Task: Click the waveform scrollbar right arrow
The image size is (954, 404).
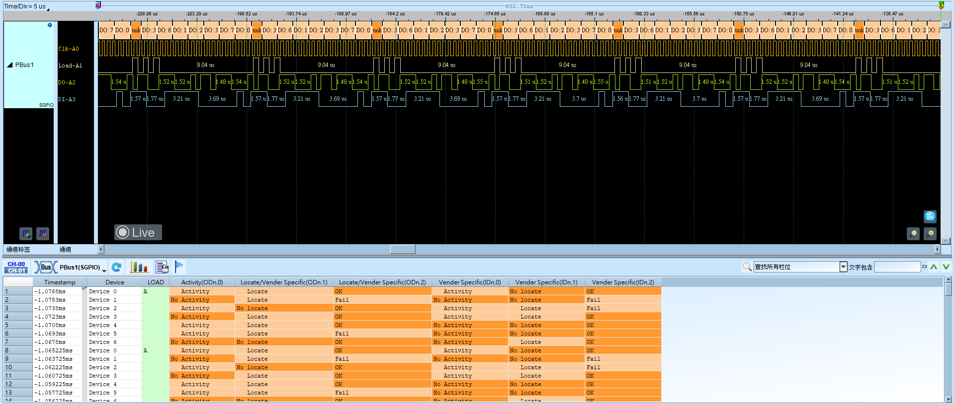Action: pyautogui.click(x=938, y=249)
